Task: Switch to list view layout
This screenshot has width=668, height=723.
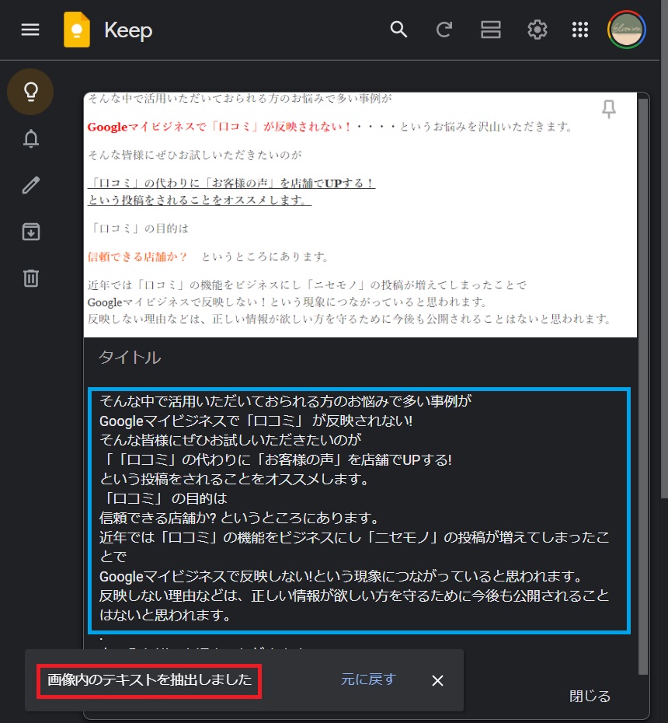Action: point(490,30)
